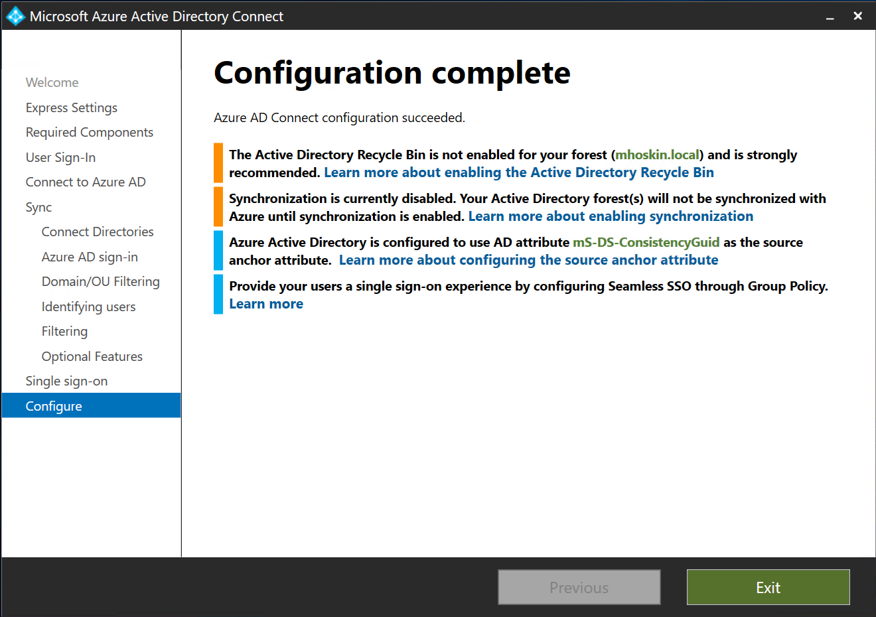Viewport: 876px width, 617px height.
Task: Open Single sign-on step
Action: pyautogui.click(x=66, y=381)
